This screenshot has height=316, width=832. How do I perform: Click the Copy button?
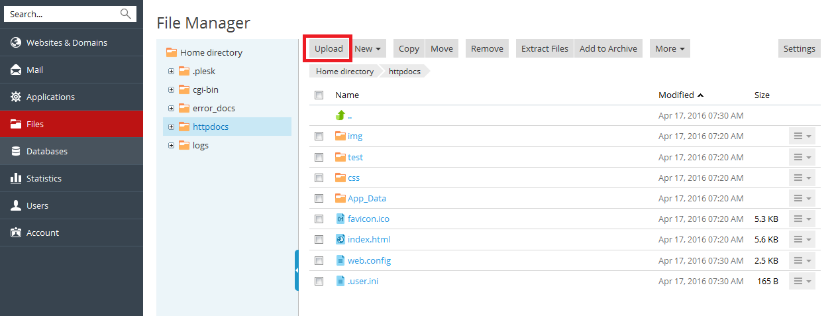point(409,48)
